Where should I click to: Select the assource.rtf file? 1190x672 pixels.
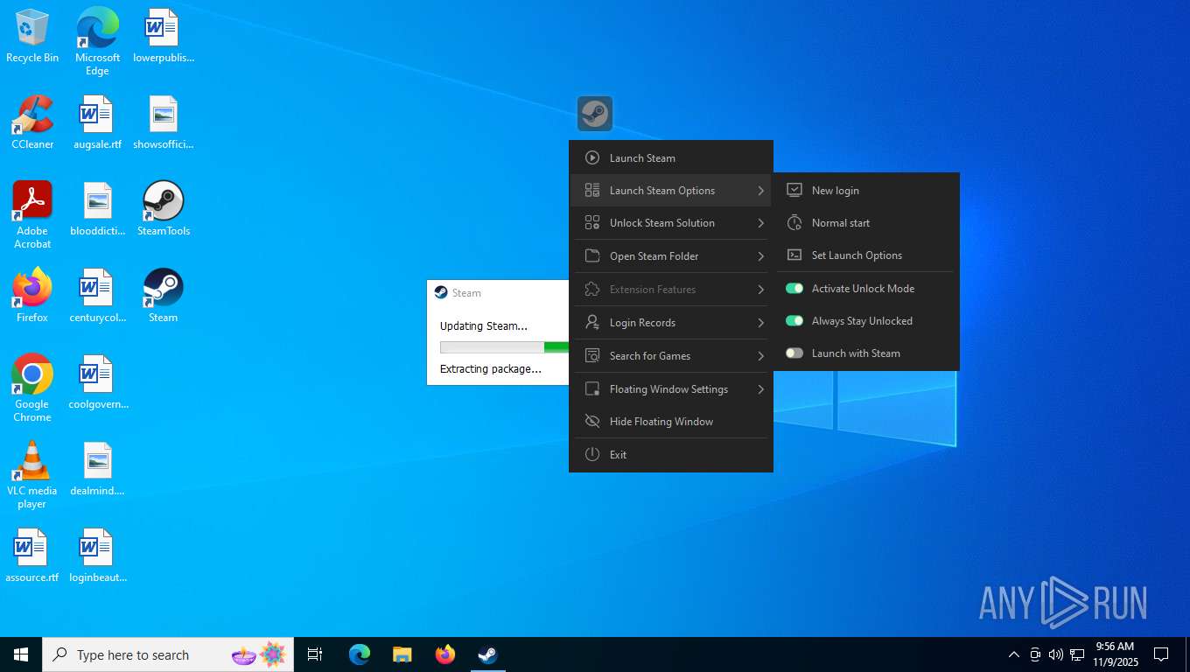32,555
